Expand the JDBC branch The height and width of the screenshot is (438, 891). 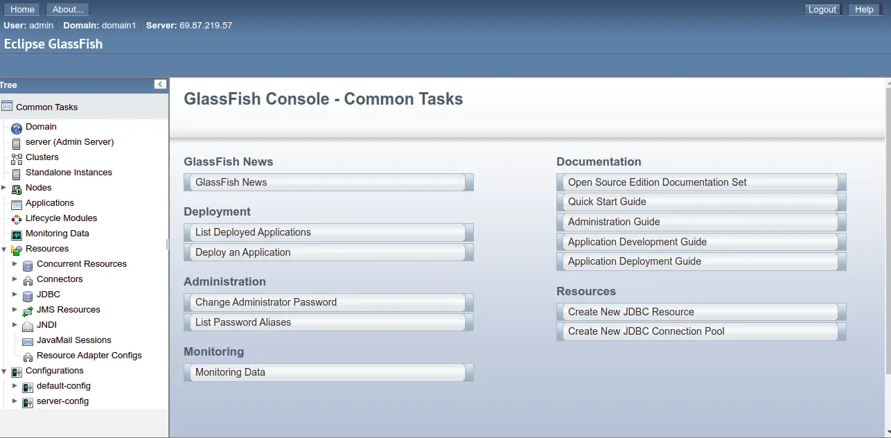(x=15, y=294)
